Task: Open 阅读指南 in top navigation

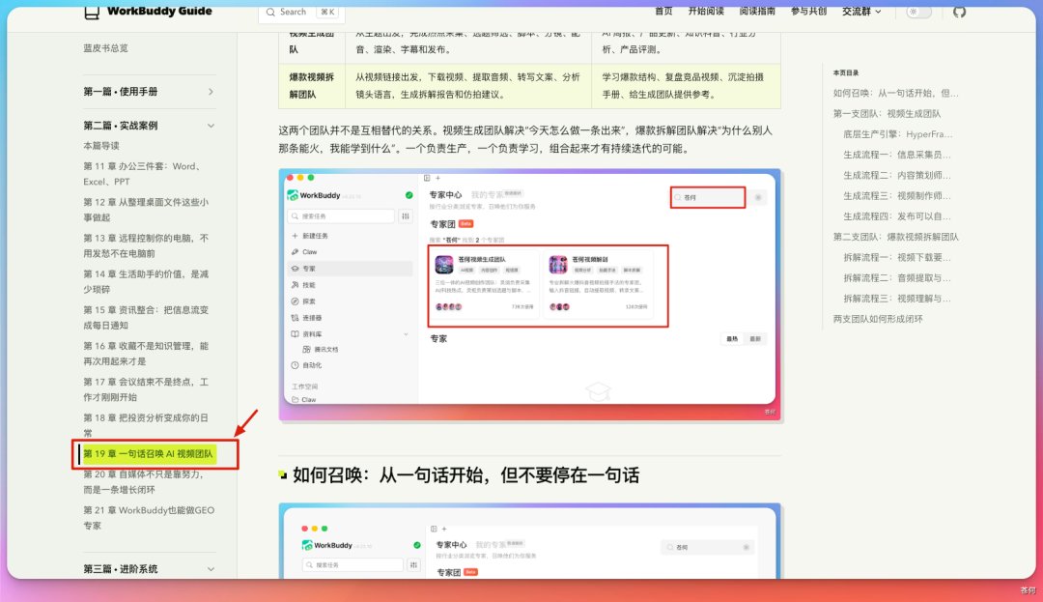Action: [x=757, y=12]
